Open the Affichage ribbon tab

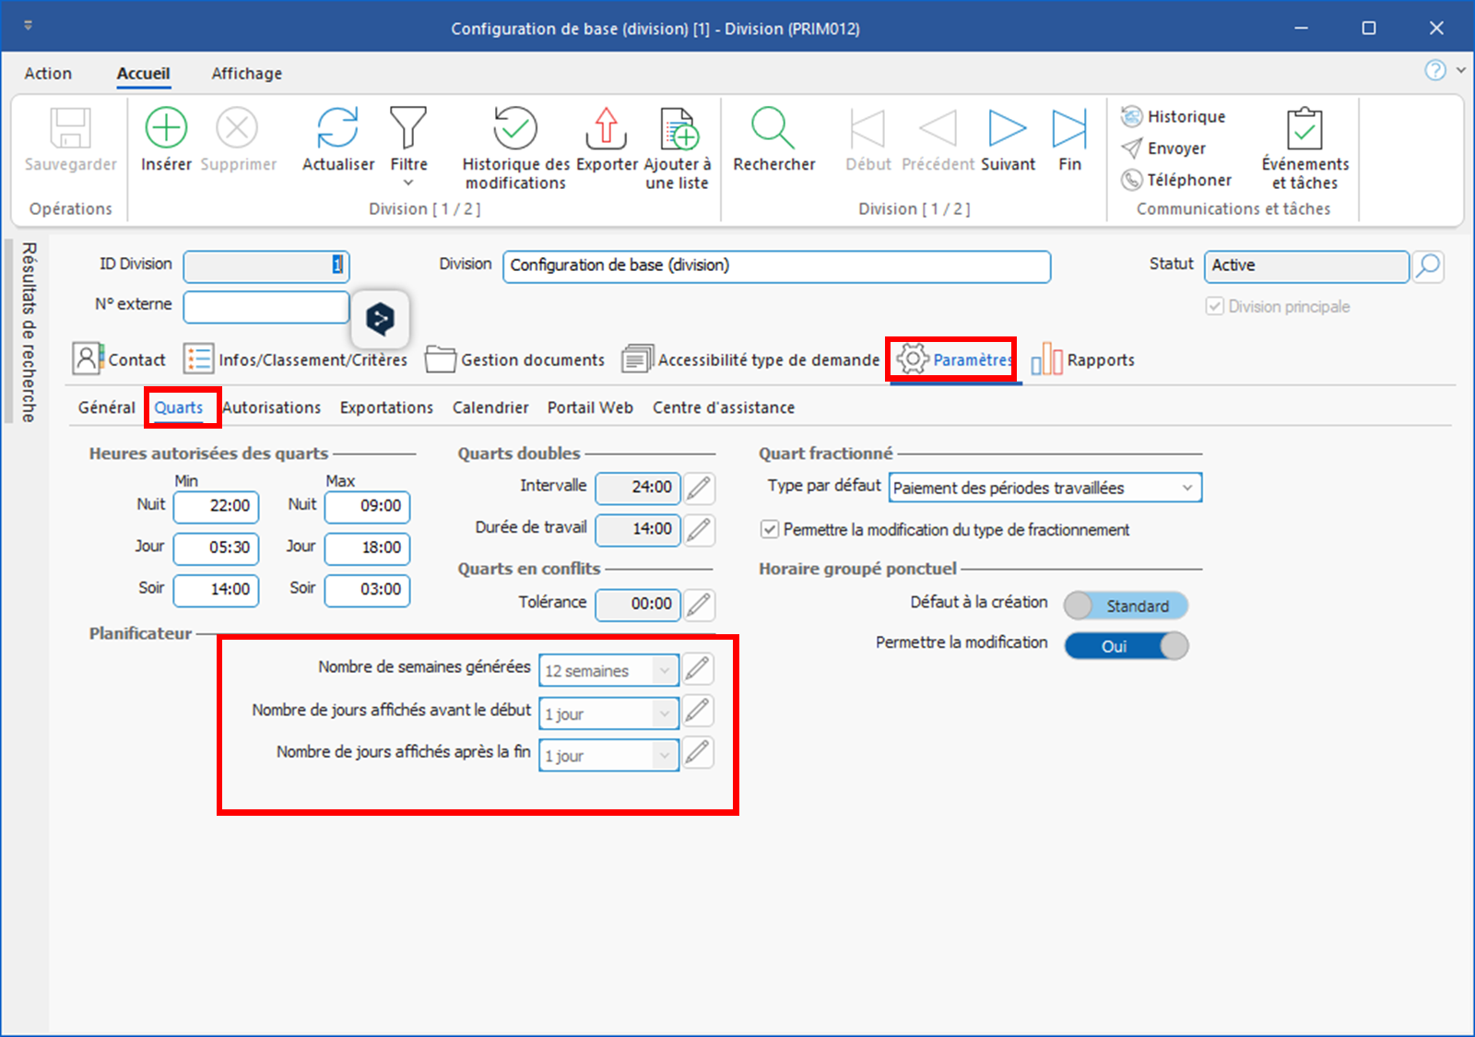[246, 74]
